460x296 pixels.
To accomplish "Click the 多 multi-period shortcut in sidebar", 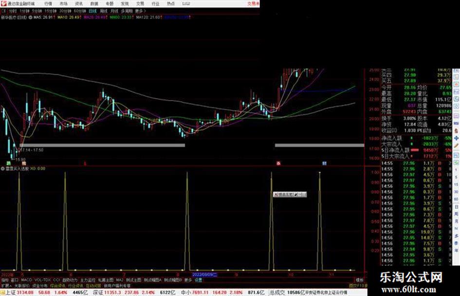I will (456, 236).
